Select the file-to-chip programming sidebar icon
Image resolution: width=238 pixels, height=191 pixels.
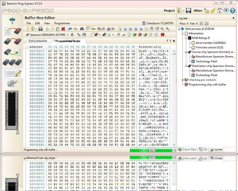(13, 31)
